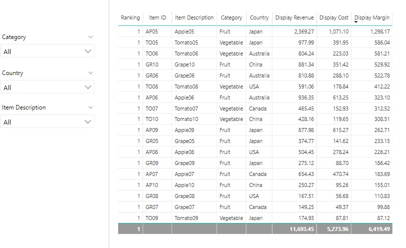Screen dimensions: 406x248
Task: Click the 615.27 cost value
Action: [x=340, y=130]
